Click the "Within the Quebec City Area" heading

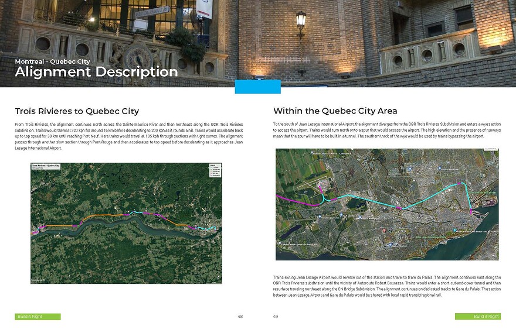coord(335,111)
